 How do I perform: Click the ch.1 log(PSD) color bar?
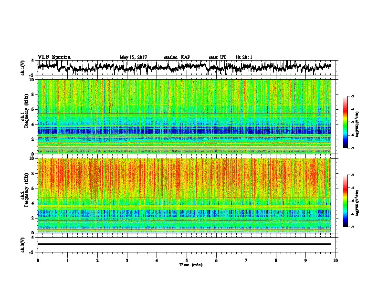point(346,122)
